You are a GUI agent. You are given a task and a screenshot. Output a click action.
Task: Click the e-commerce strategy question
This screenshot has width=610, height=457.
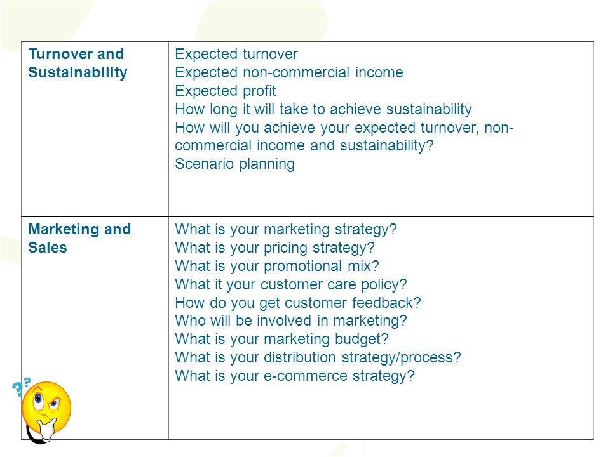click(x=294, y=376)
